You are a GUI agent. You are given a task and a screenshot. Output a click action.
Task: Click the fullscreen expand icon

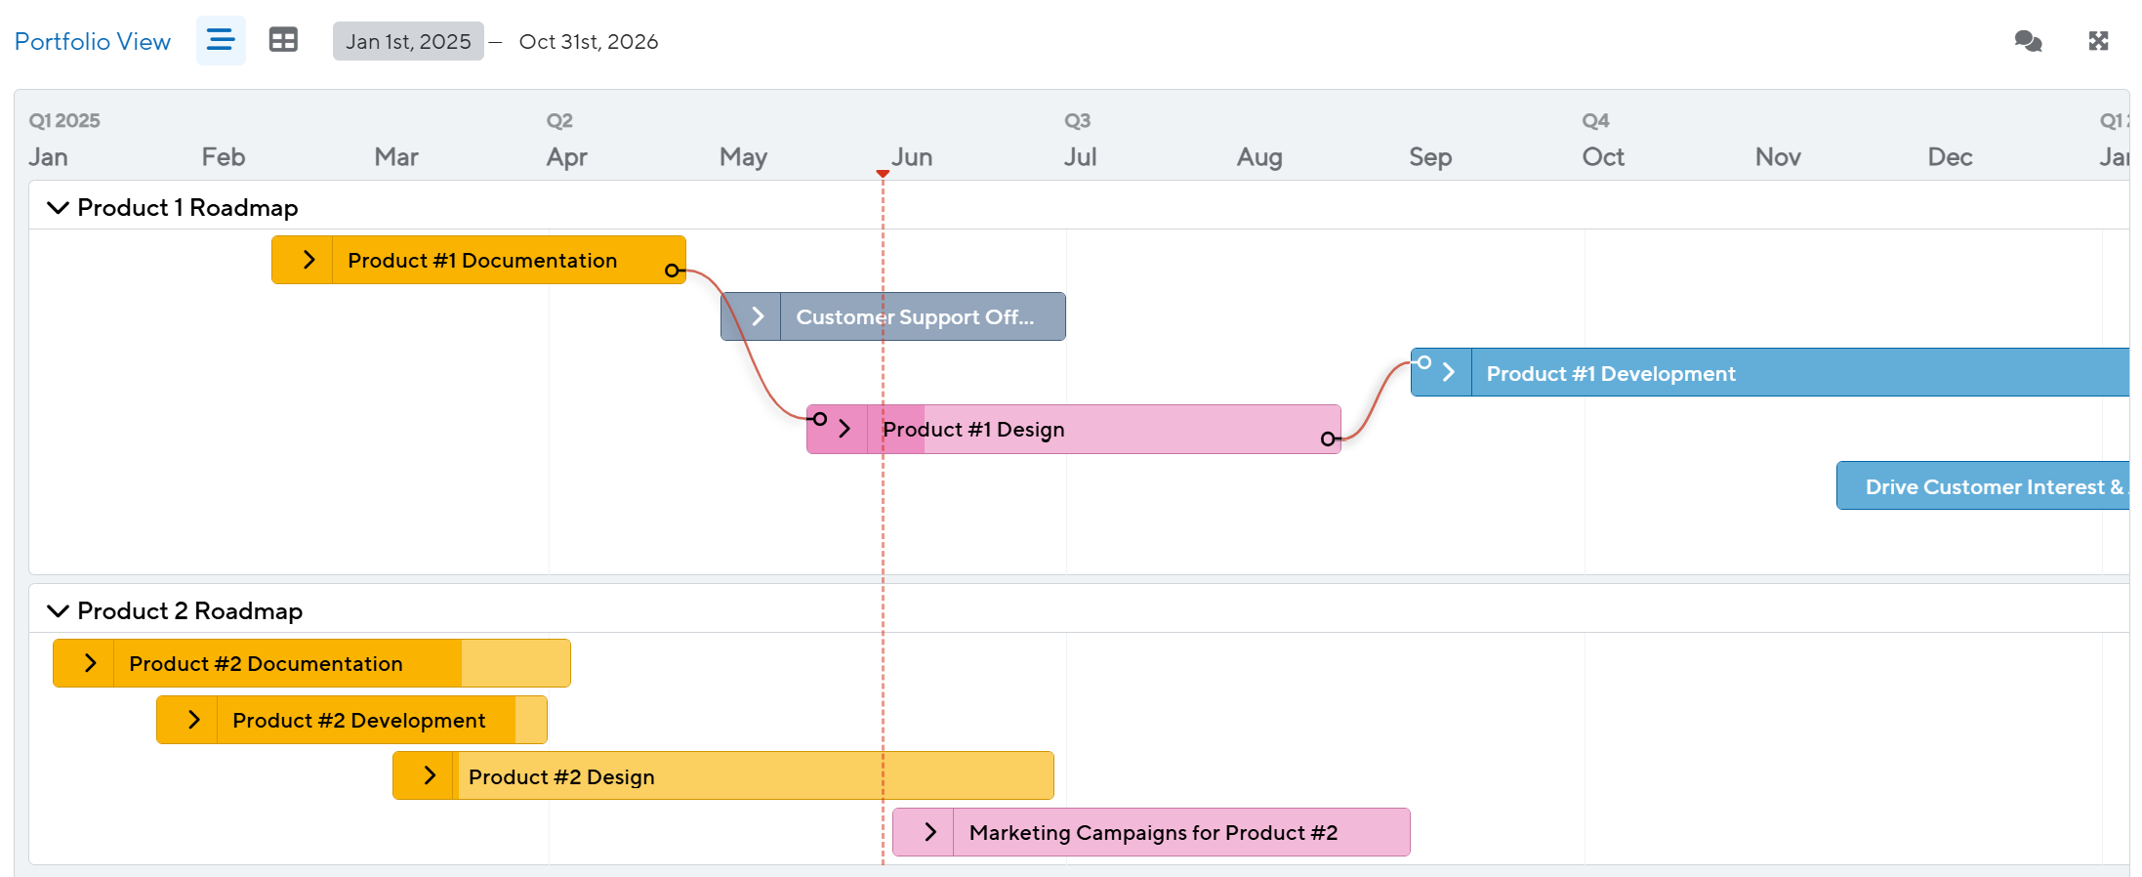[2098, 41]
